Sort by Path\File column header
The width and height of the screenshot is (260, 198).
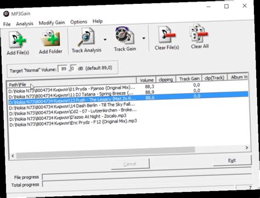71,82
